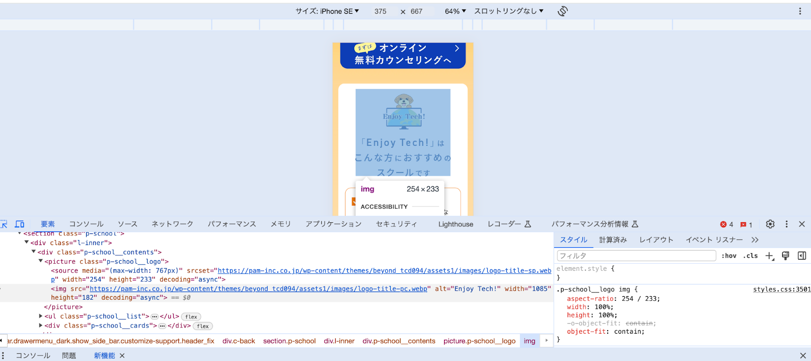Open the アプリケーション tab

coord(334,224)
